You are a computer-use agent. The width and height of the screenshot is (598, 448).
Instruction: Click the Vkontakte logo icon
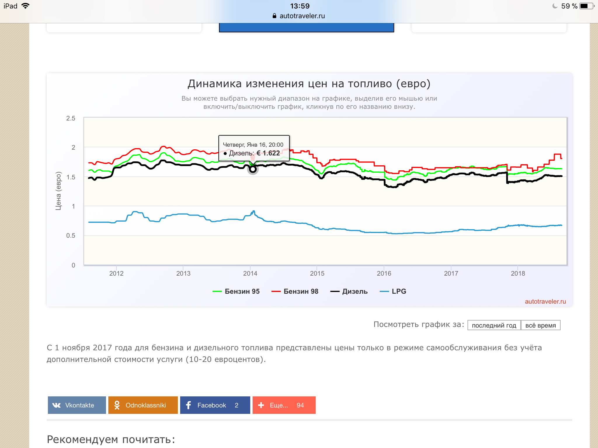[x=56, y=405]
